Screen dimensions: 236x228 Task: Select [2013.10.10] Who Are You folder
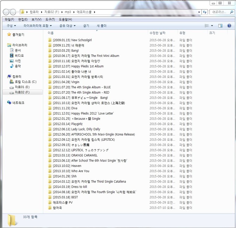click(71, 171)
